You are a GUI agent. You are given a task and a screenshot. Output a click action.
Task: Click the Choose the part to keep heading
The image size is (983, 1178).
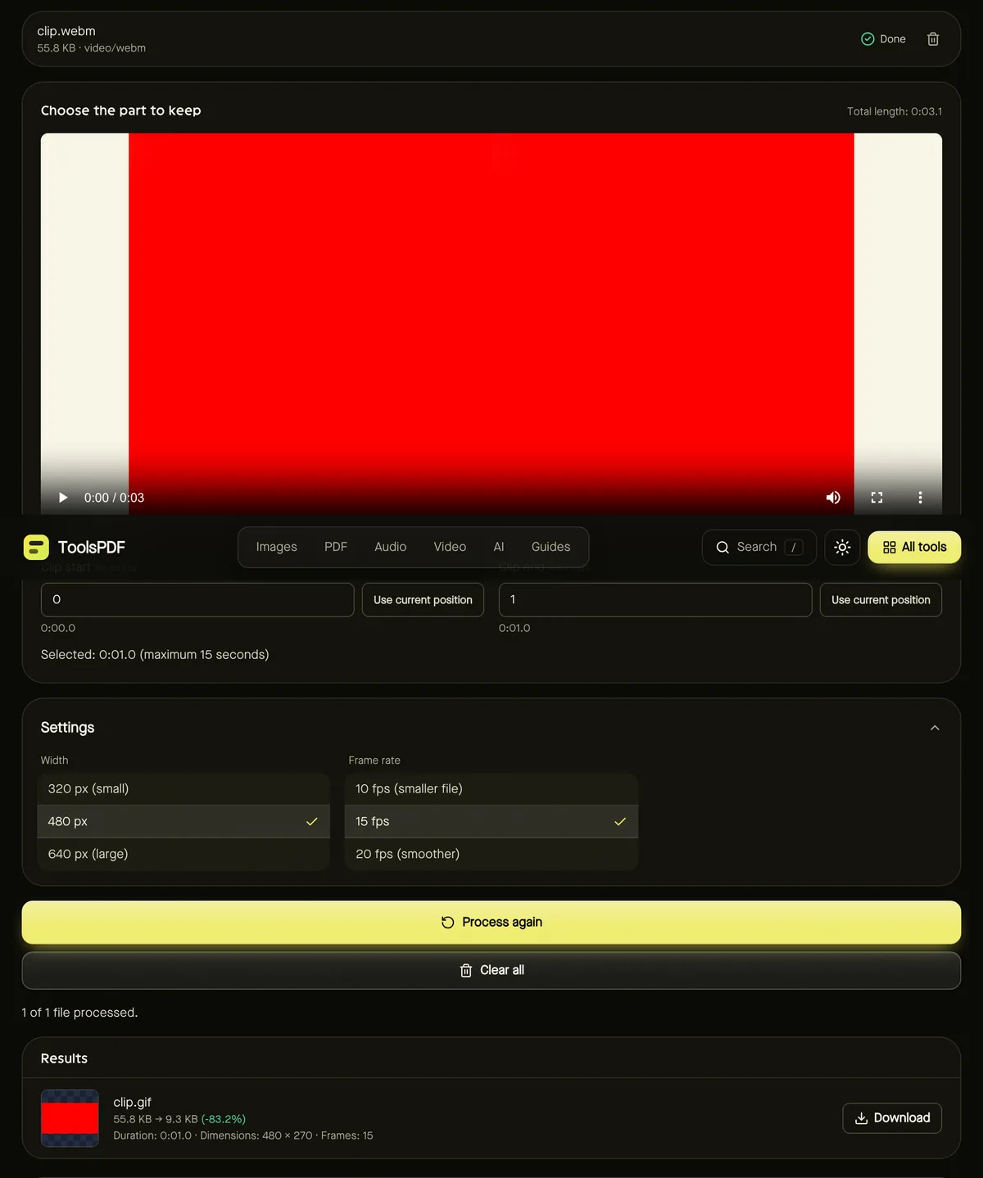(x=121, y=111)
